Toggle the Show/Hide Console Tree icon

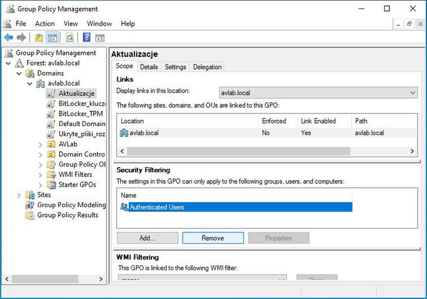(x=51, y=38)
